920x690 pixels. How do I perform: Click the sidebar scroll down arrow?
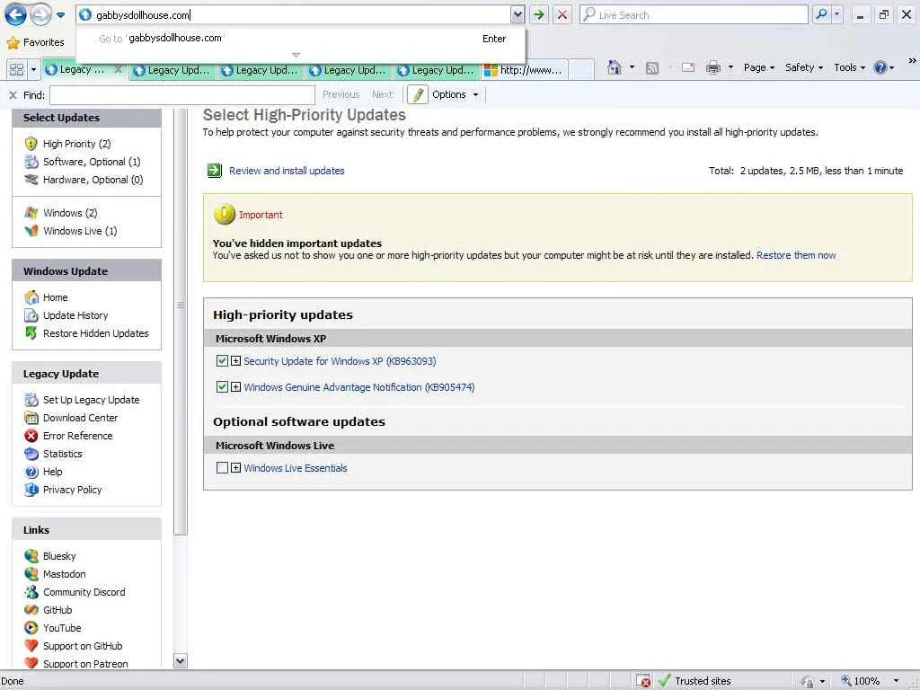(x=181, y=660)
